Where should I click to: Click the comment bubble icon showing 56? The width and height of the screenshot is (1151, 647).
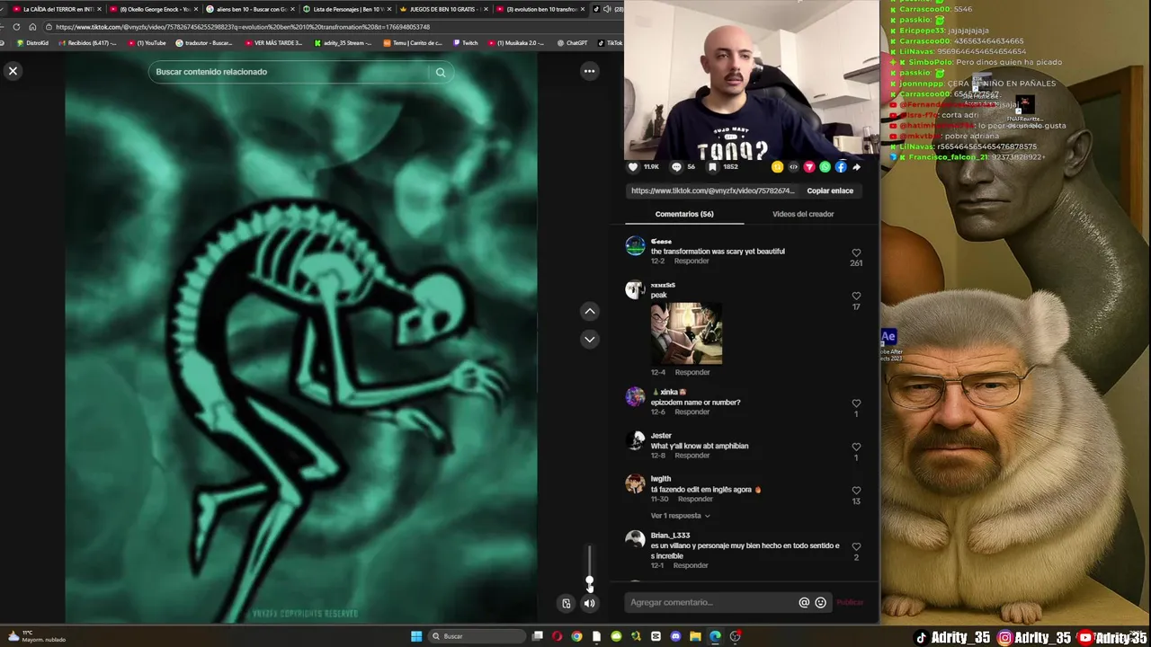[676, 167]
